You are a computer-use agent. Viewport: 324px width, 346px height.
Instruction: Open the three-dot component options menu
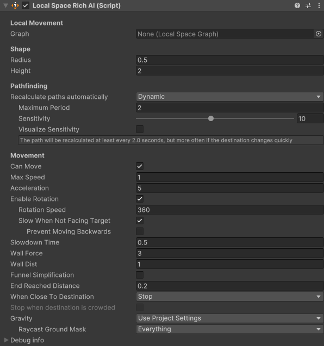pos(319,5)
